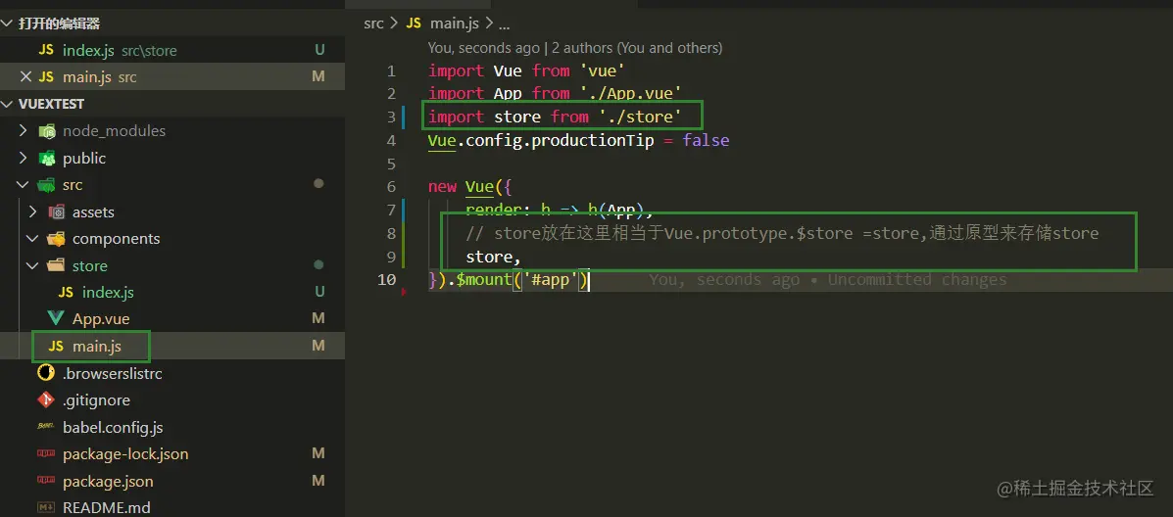Close main.js in open editors list

click(x=25, y=77)
